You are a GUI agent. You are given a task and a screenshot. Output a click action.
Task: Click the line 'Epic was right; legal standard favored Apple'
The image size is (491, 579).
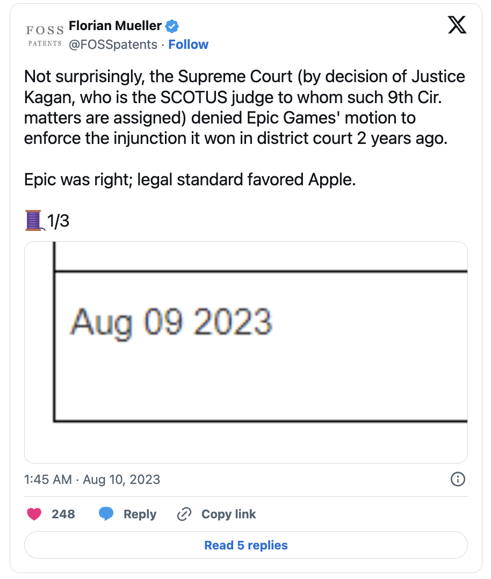pos(190,180)
